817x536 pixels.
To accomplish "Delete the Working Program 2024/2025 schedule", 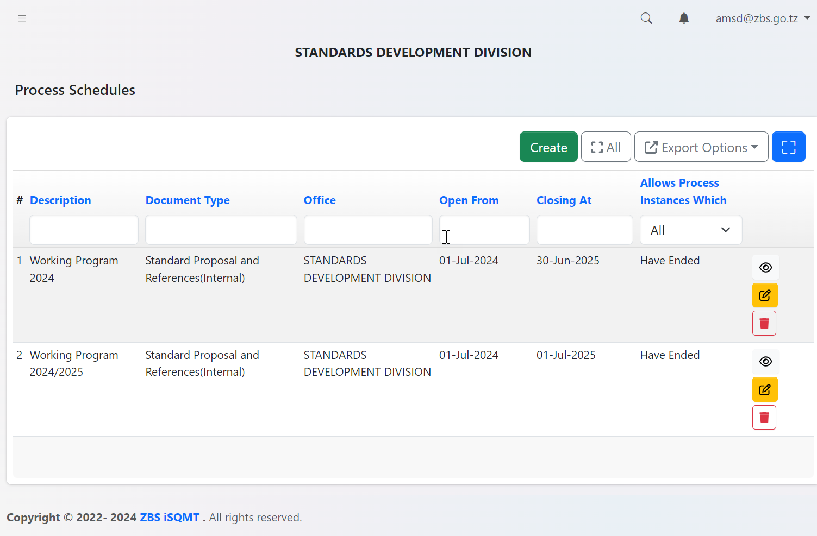I will tap(764, 418).
